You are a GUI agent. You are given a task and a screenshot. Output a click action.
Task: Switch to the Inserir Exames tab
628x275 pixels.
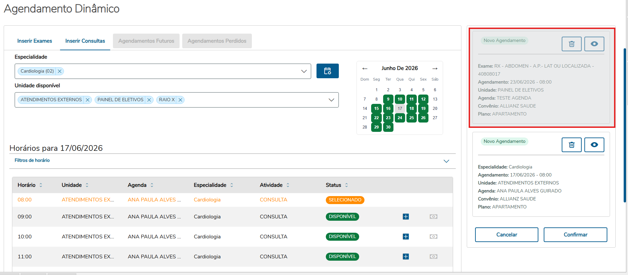pos(35,41)
